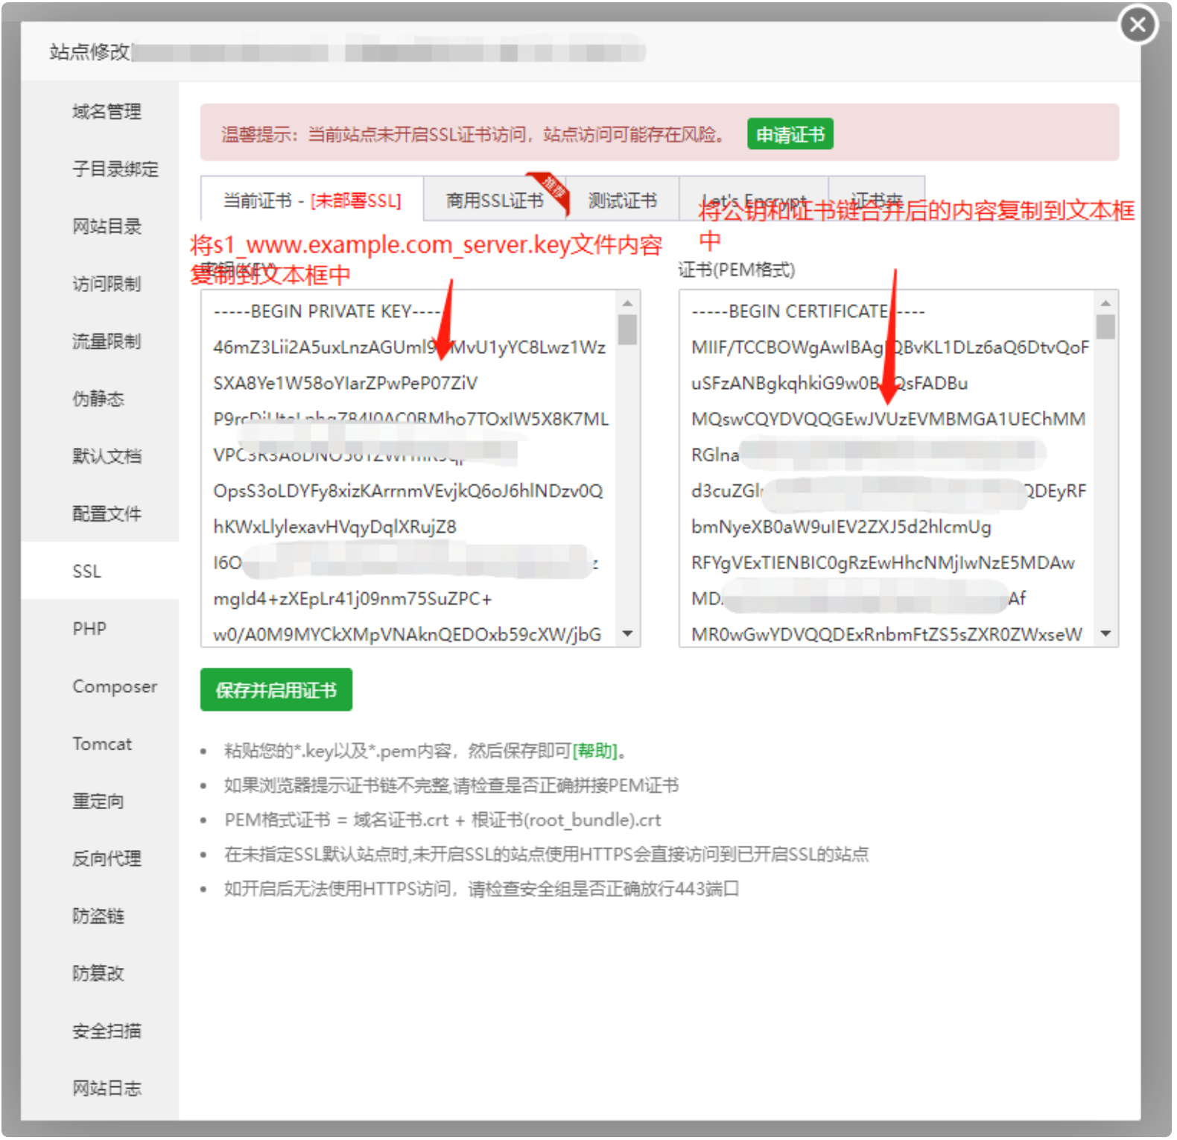1177x1140 pixels.
Task: Click the green 申请证书 button
Action: pyautogui.click(x=790, y=135)
